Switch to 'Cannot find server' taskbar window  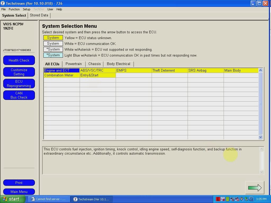coord(49,199)
